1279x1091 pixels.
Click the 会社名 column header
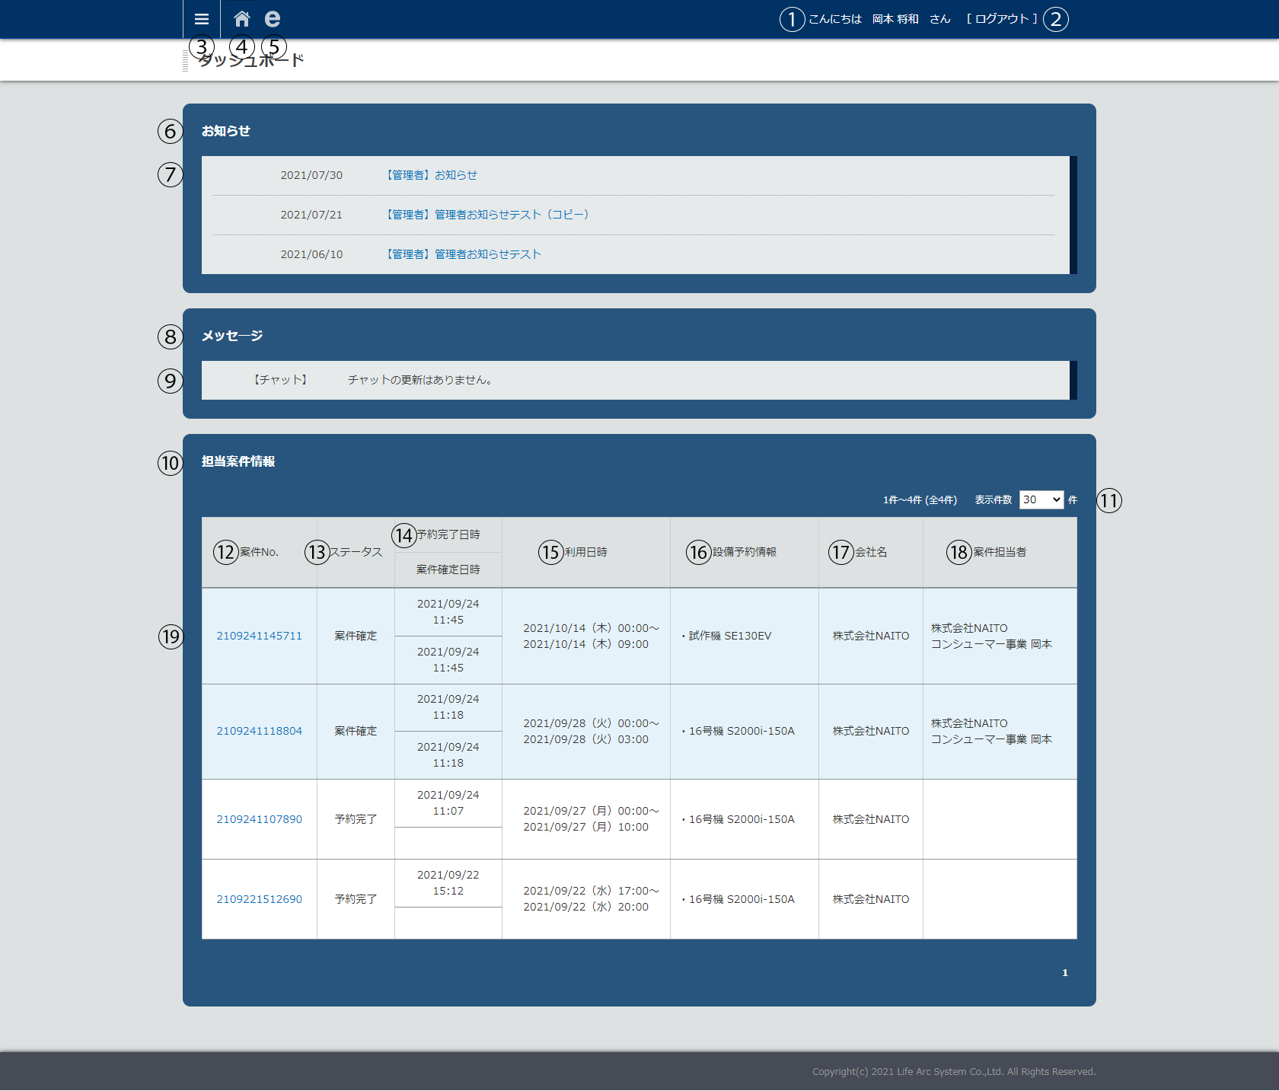click(x=870, y=552)
